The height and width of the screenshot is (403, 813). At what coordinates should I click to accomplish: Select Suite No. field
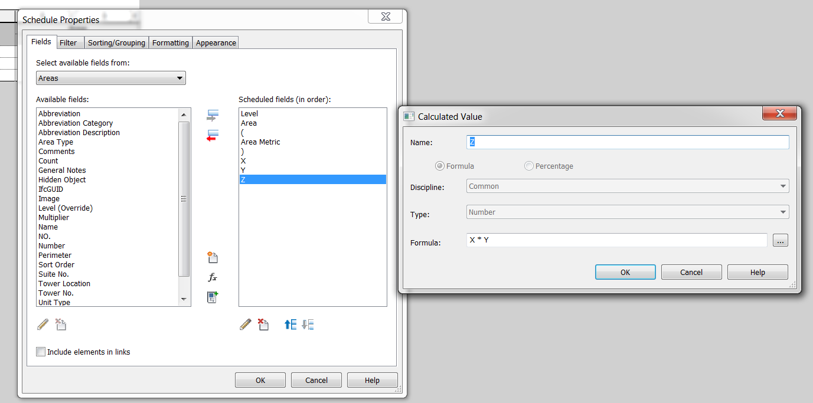[54, 274]
